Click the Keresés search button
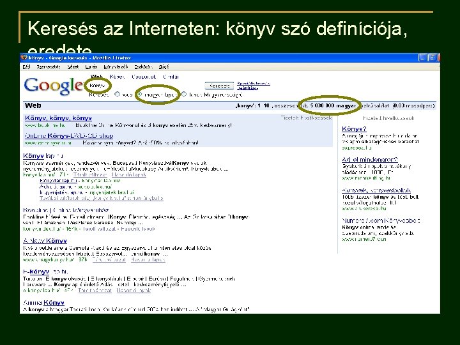The image size is (460, 345). [x=219, y=86]
